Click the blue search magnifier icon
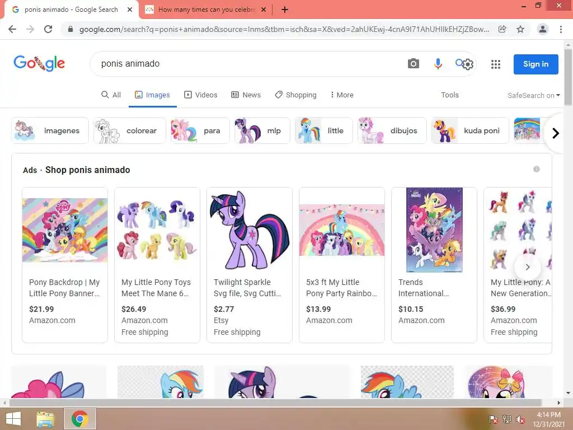Screen dimensions: 573x430 point(459,63)
